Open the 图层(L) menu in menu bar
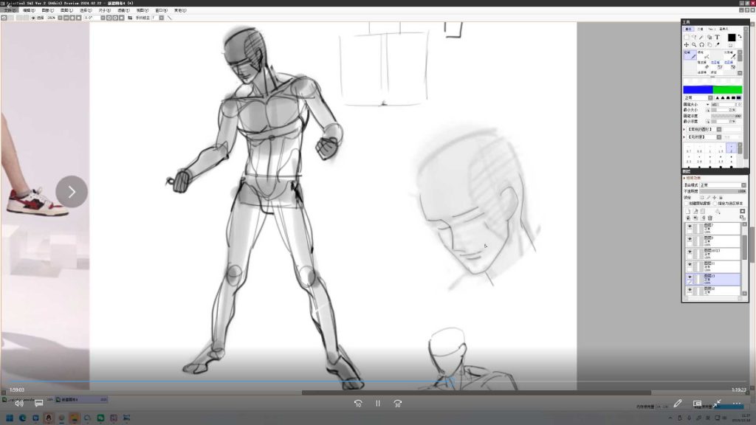 [x=66, y=10]
